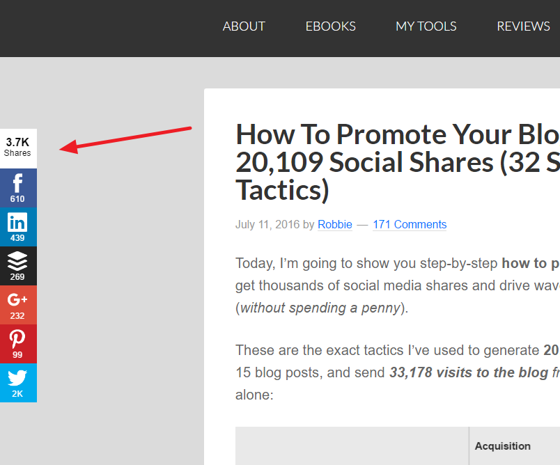Share the post on Facebook
This screenshot has height=465, width=560.
point(17,188)
